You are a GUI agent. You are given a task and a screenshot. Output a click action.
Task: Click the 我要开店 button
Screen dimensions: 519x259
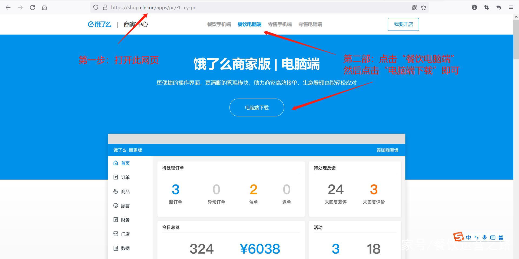click(x=403, y=24)
